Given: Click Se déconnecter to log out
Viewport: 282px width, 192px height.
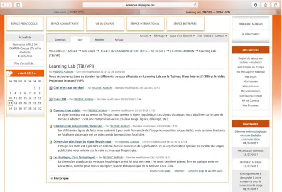Looking at the screenshot, I should 250,34.
